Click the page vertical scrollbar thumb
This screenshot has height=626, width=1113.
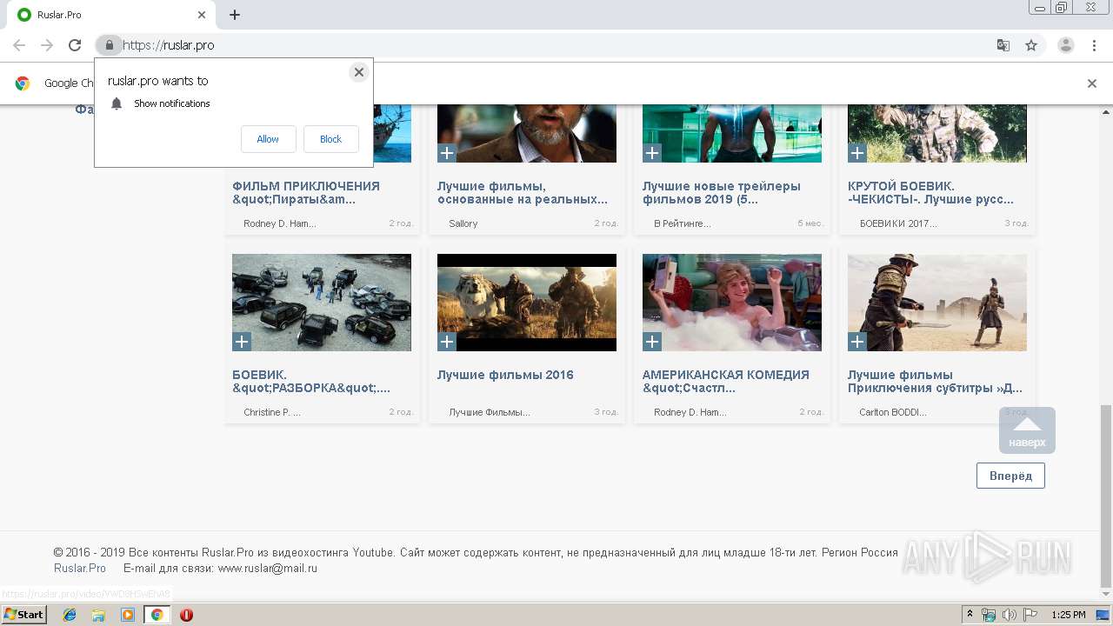tap(1106, 496)
